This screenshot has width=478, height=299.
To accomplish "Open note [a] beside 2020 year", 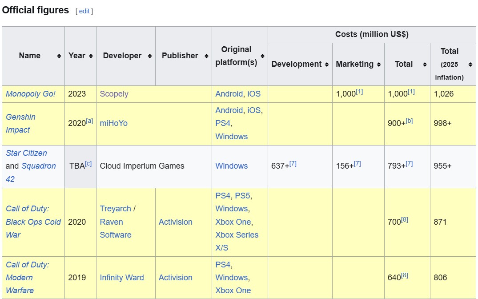I will click(89, 121).
